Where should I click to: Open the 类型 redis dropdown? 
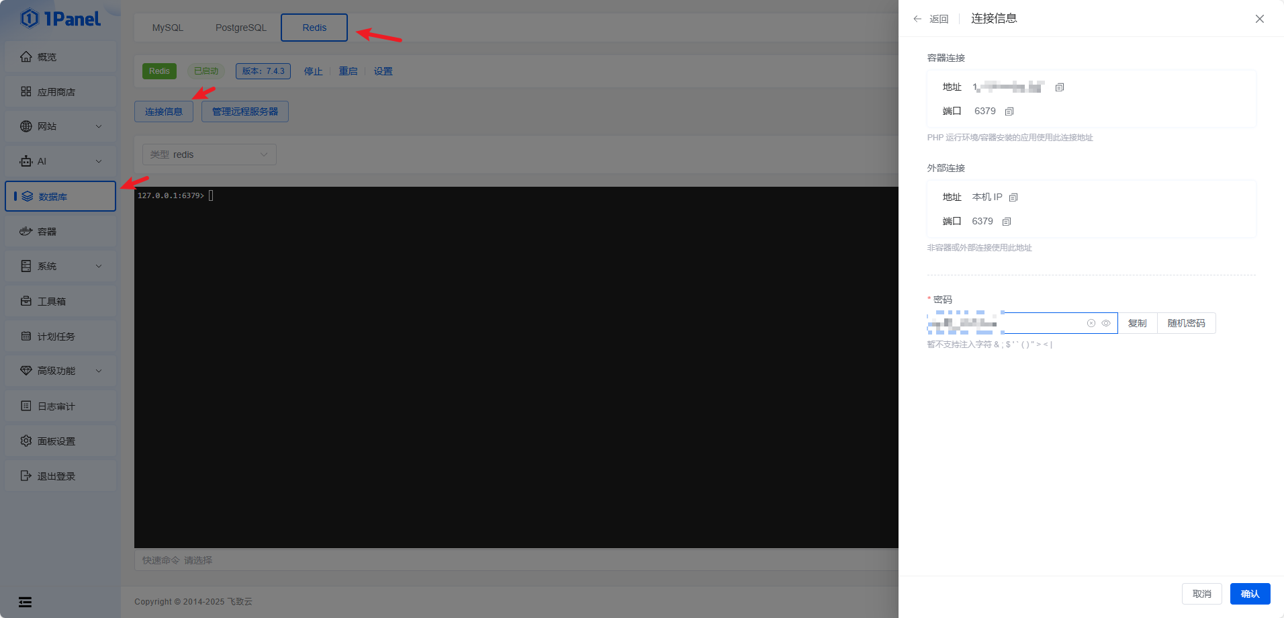tap(209, 154)
